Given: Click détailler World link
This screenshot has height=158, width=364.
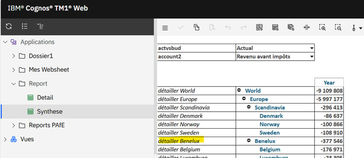Looking at the screenshot, I should [177, 91].
